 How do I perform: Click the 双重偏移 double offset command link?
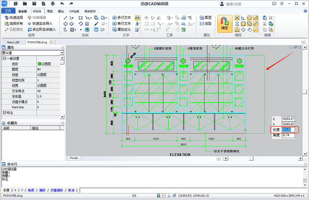pyautogui.click(x=57, y=191)
